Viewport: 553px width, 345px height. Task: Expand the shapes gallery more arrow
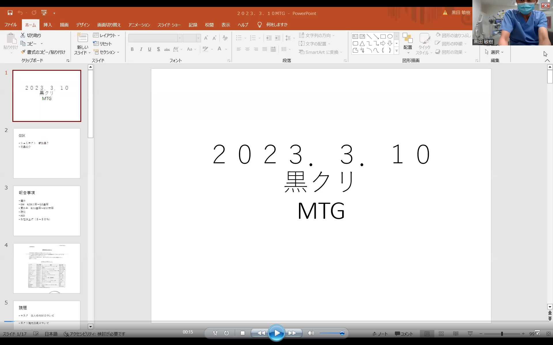397,51
